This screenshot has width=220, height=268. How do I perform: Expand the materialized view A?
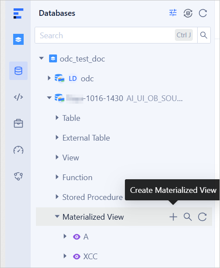pyautogui.click(x=65, y=236)
